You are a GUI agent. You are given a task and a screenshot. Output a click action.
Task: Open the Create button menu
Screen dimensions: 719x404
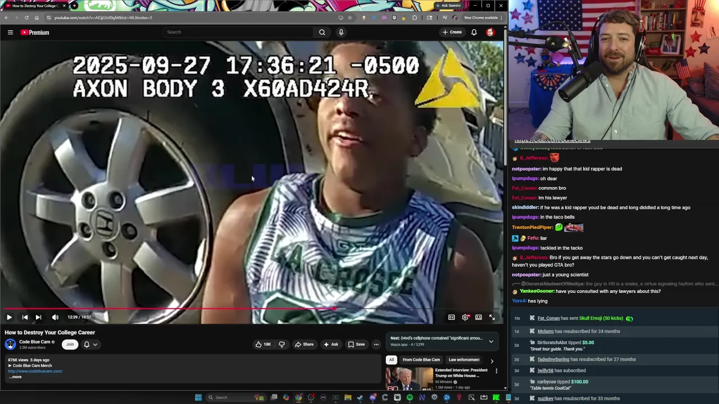pos(452,32)
